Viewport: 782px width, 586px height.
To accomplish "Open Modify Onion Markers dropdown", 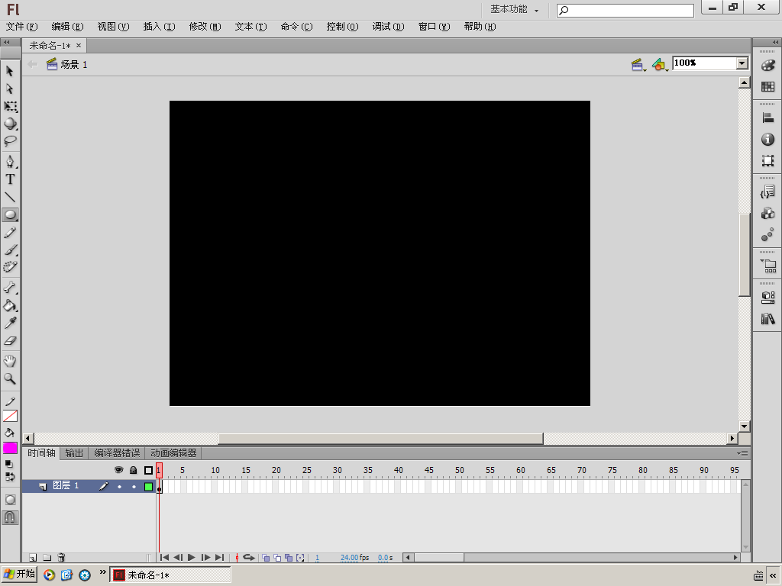I will [x=300, y=558].
